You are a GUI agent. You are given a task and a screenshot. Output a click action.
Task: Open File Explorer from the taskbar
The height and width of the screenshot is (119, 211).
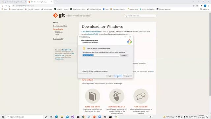pos(62,117)
